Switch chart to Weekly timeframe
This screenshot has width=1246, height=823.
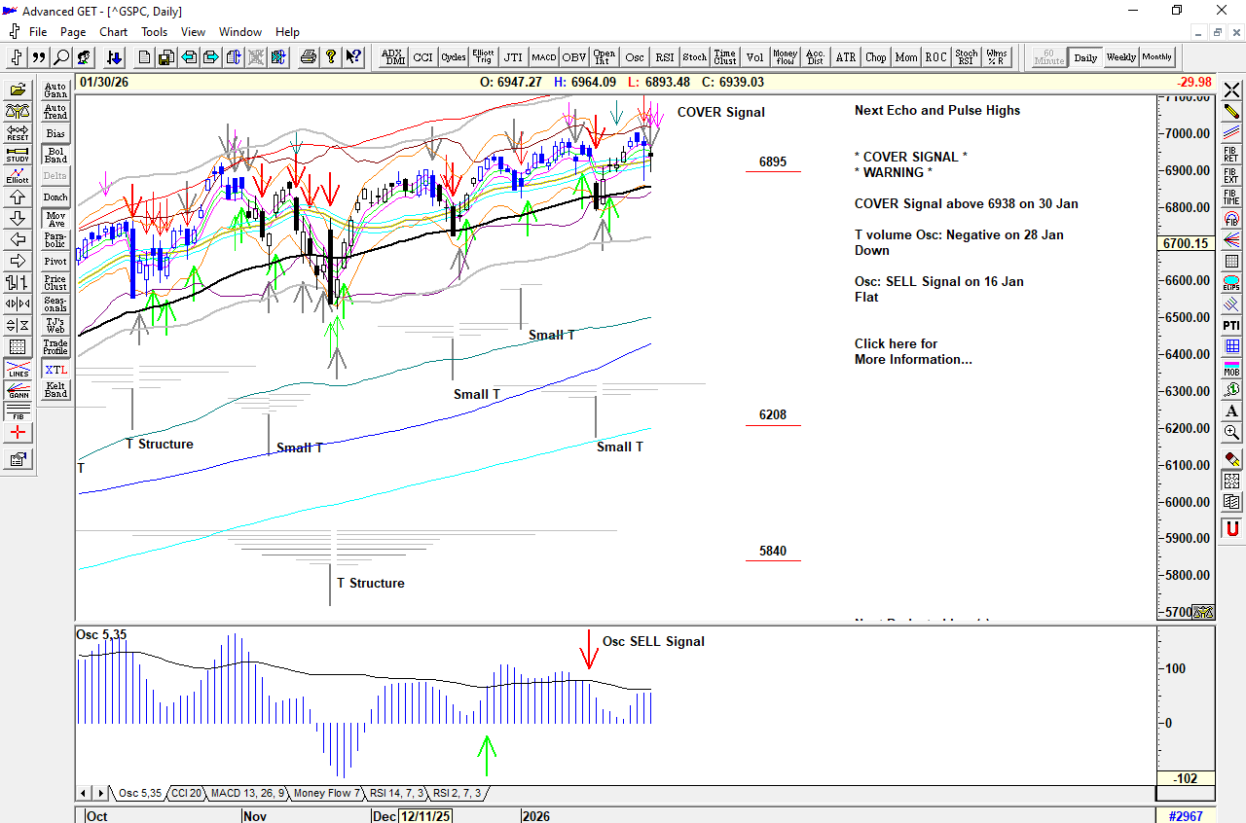[x=1120, y=57]
